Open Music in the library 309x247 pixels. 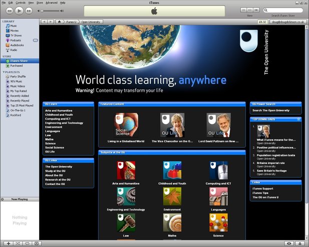click(14, 26)
